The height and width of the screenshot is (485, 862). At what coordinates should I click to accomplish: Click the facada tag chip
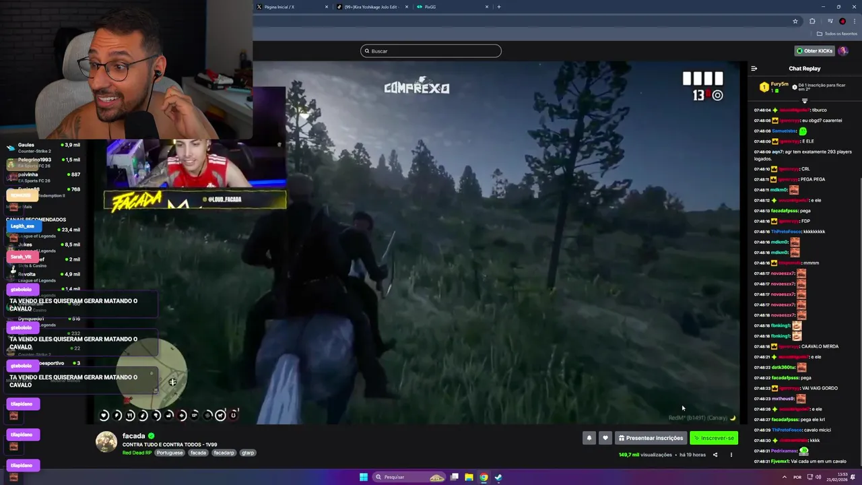pos(198,453)
